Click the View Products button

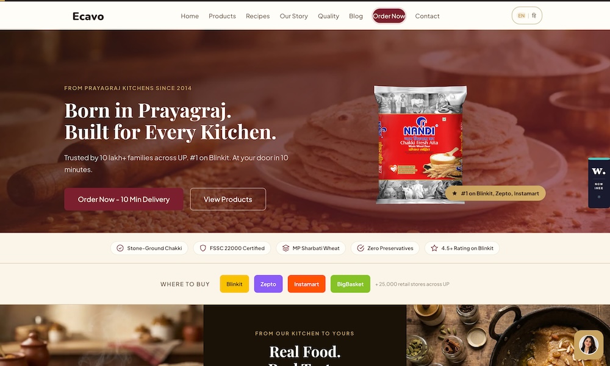228,199
